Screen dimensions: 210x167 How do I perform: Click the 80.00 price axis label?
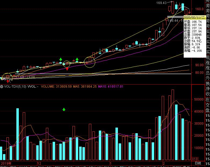(199, 73)
